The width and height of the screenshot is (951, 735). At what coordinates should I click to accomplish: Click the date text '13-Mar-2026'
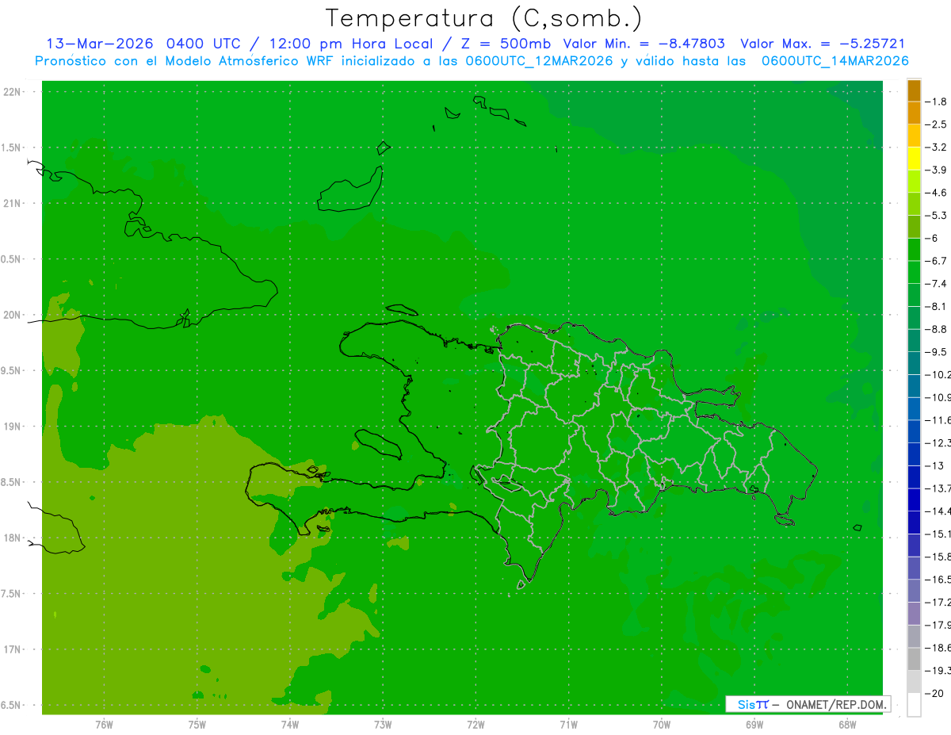[x=101, y=44]
